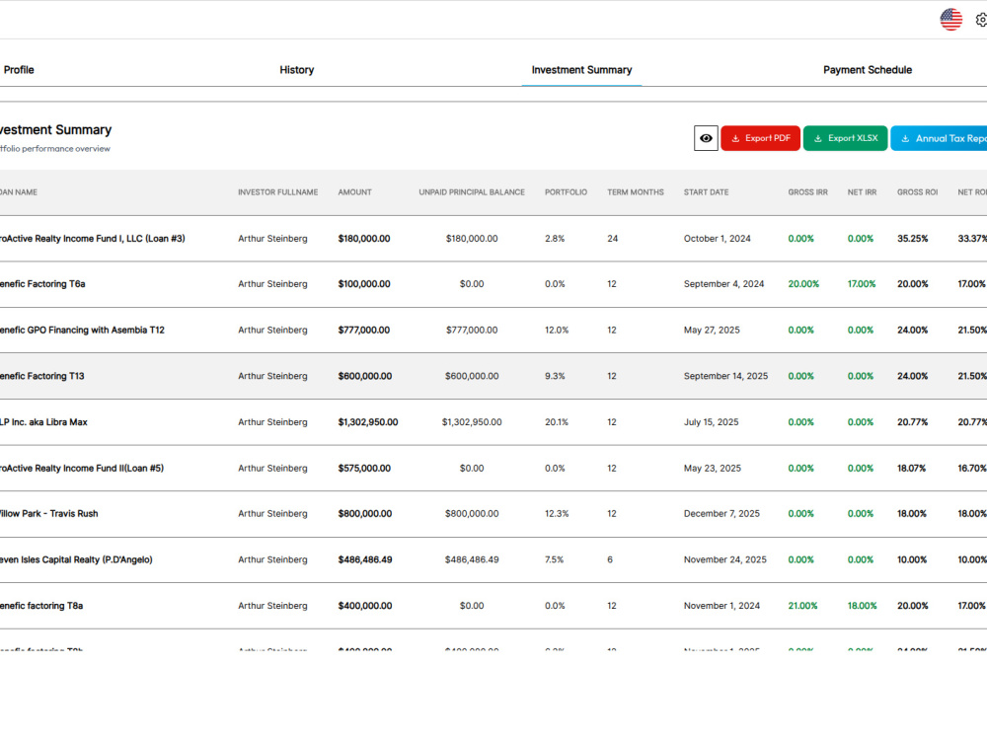
Task: Click the 20.1% portfolio share value
Action: (x=557, y=422)
